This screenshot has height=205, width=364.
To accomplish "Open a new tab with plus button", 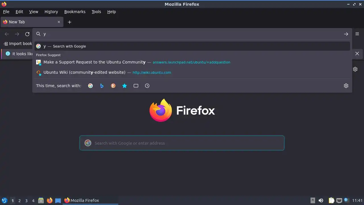I will [x=69, y=22].
